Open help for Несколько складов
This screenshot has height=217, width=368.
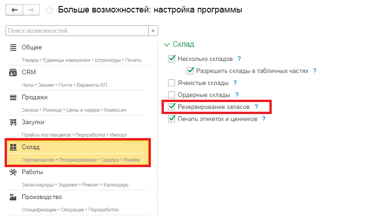click(239, 59)
